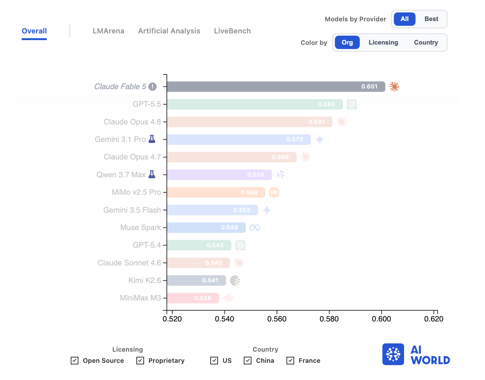Click the Qwen logo beside Qwen 3.7 Max bar
This screenshot has width=485, height=380.
281,175
